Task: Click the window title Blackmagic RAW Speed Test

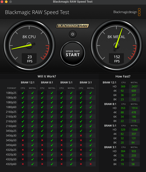Action: (73, 2)
